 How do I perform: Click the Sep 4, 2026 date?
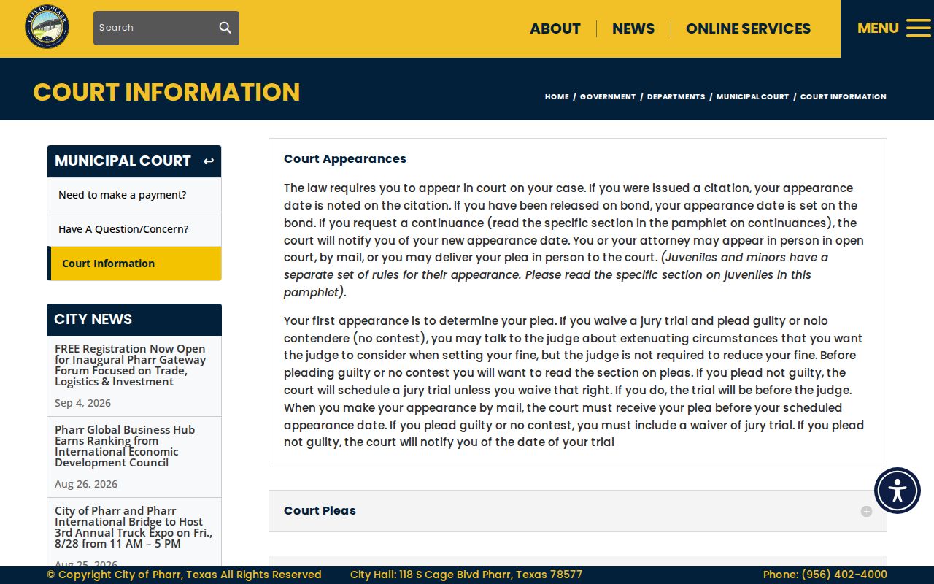[x=82, y=403]
